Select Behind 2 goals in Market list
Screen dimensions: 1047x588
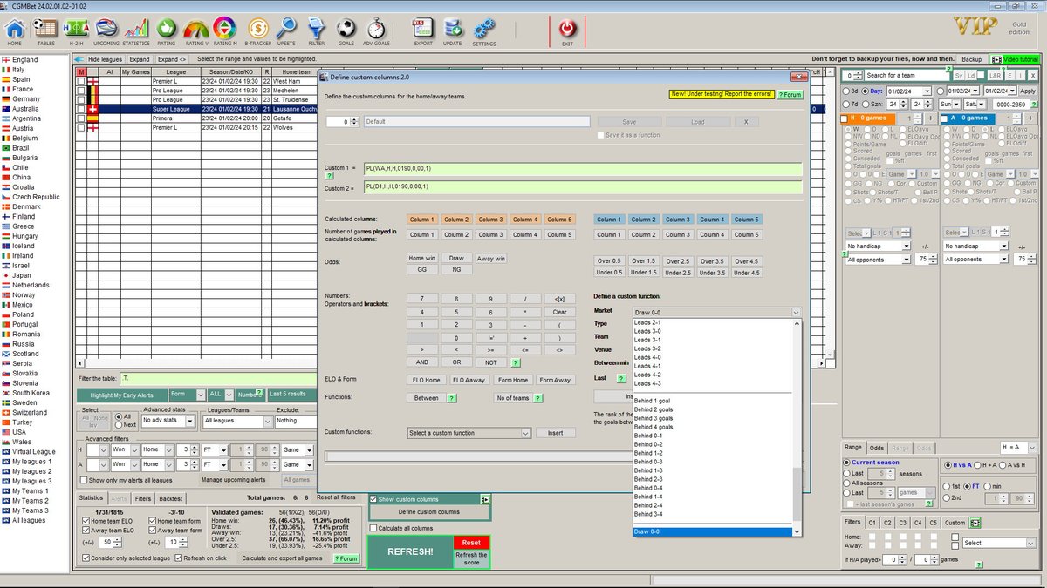pyautogui.click(x=654, y=409)
